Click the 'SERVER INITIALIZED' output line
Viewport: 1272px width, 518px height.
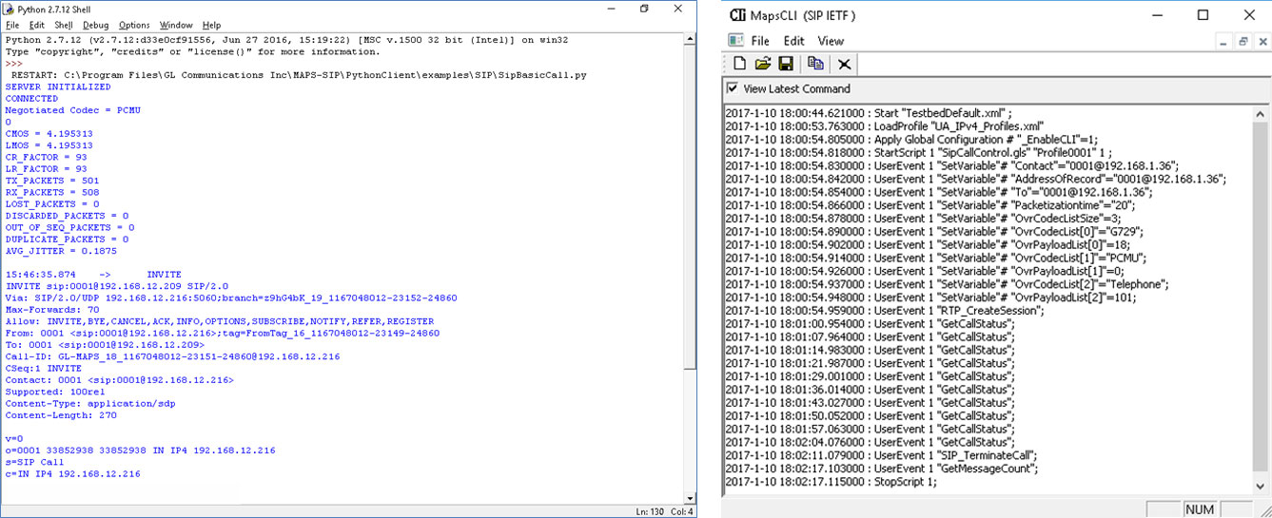[58, 86]
